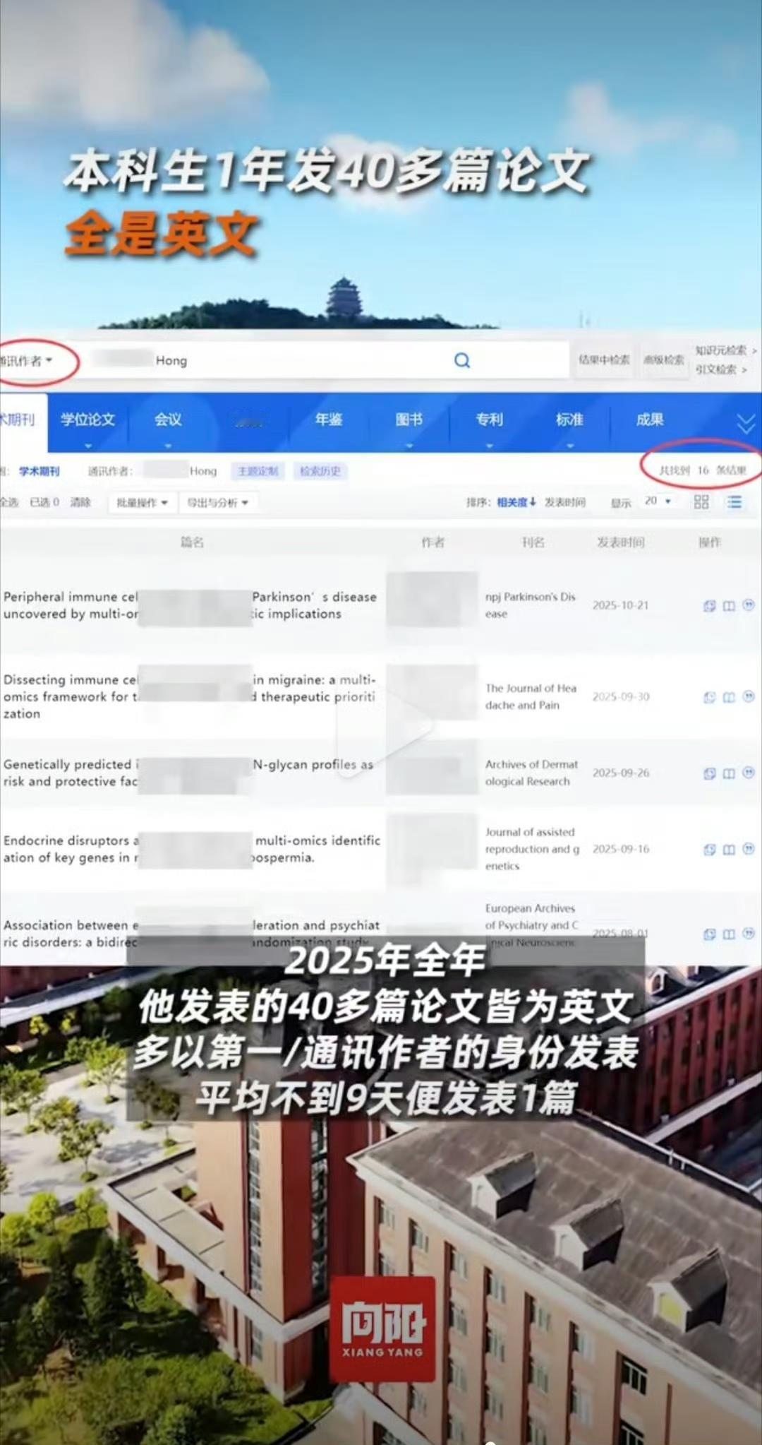
Task: Switch to 学位论文 tab
Action: coord(88,420)
